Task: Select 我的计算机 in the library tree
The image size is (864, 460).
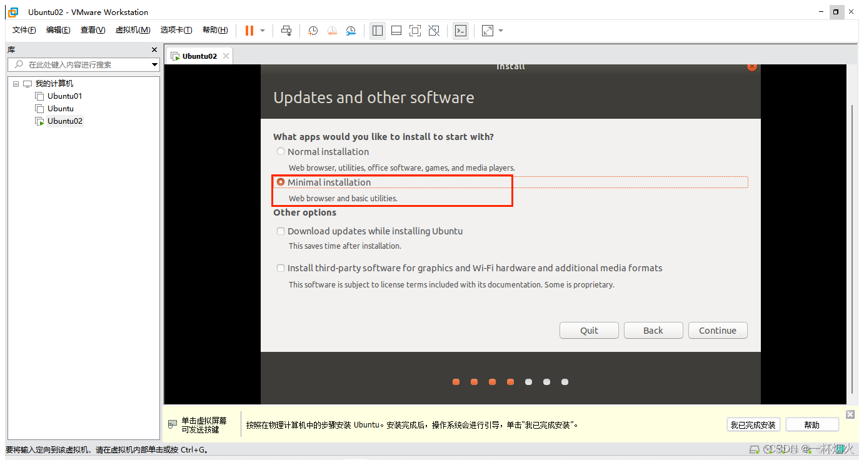Action: tap(54, 84)
